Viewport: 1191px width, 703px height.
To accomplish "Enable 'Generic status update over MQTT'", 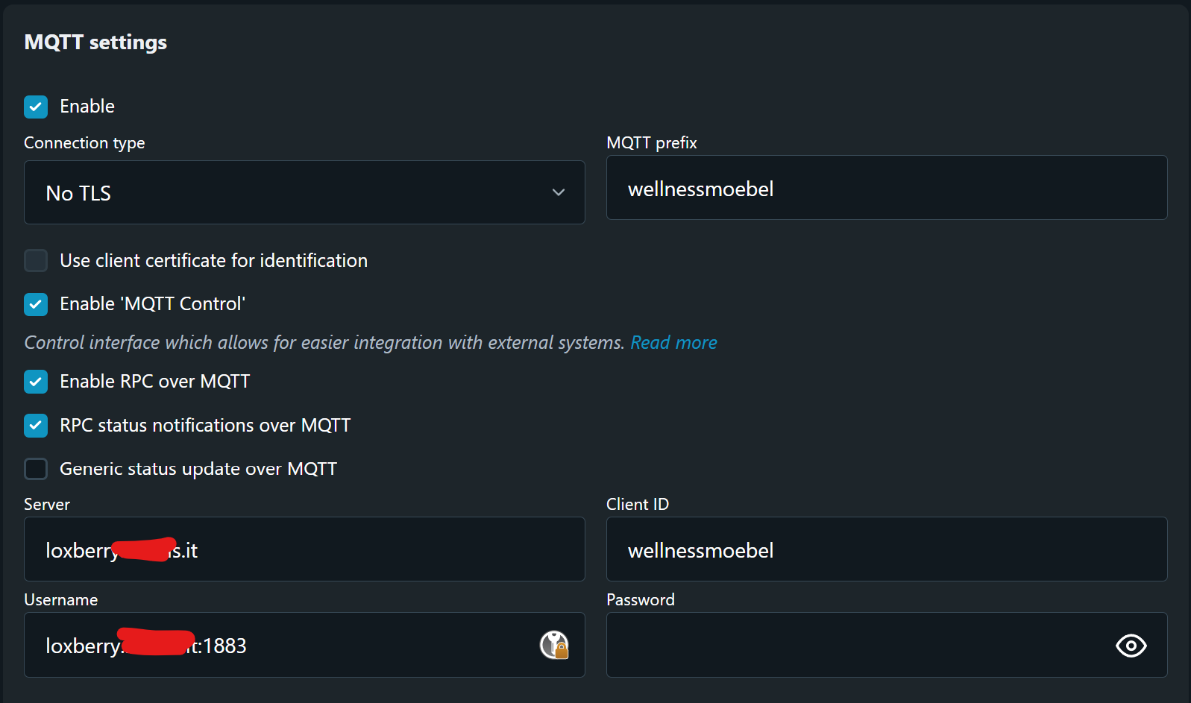I will click(x=36, y=469).
